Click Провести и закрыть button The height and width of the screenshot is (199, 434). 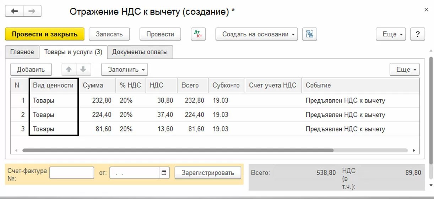tap(45, 34)
